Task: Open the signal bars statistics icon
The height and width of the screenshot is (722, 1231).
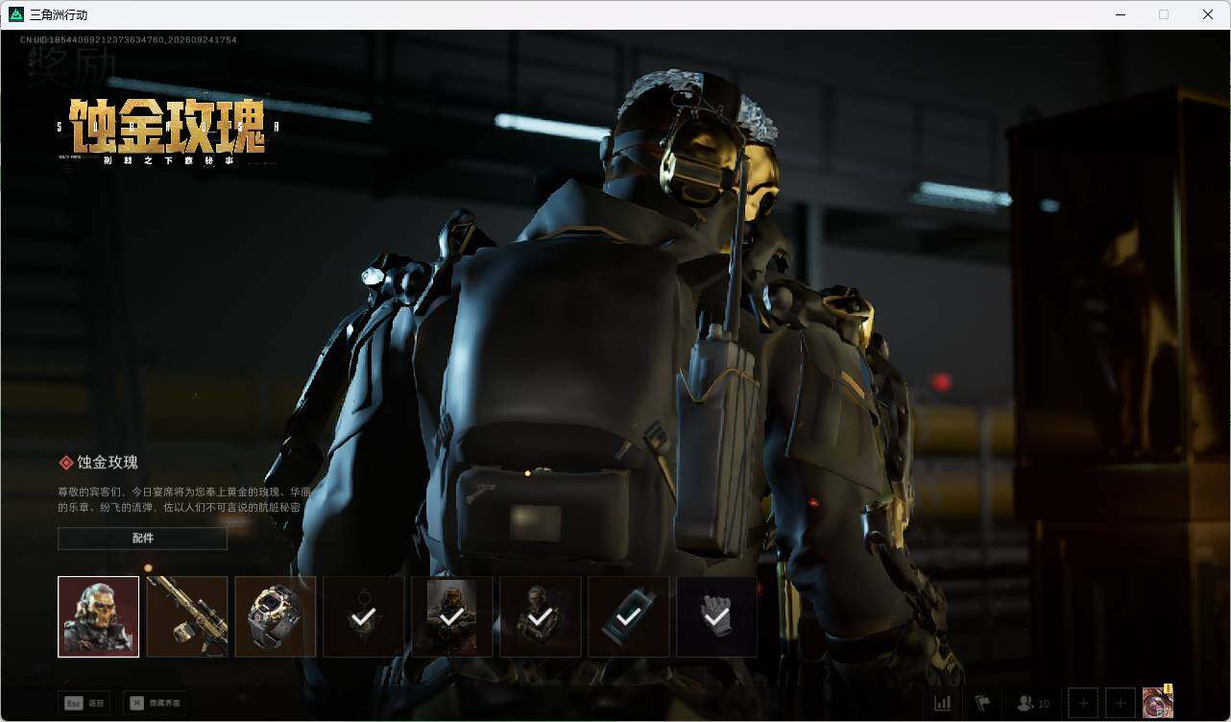Action: [x=942, y=703]
